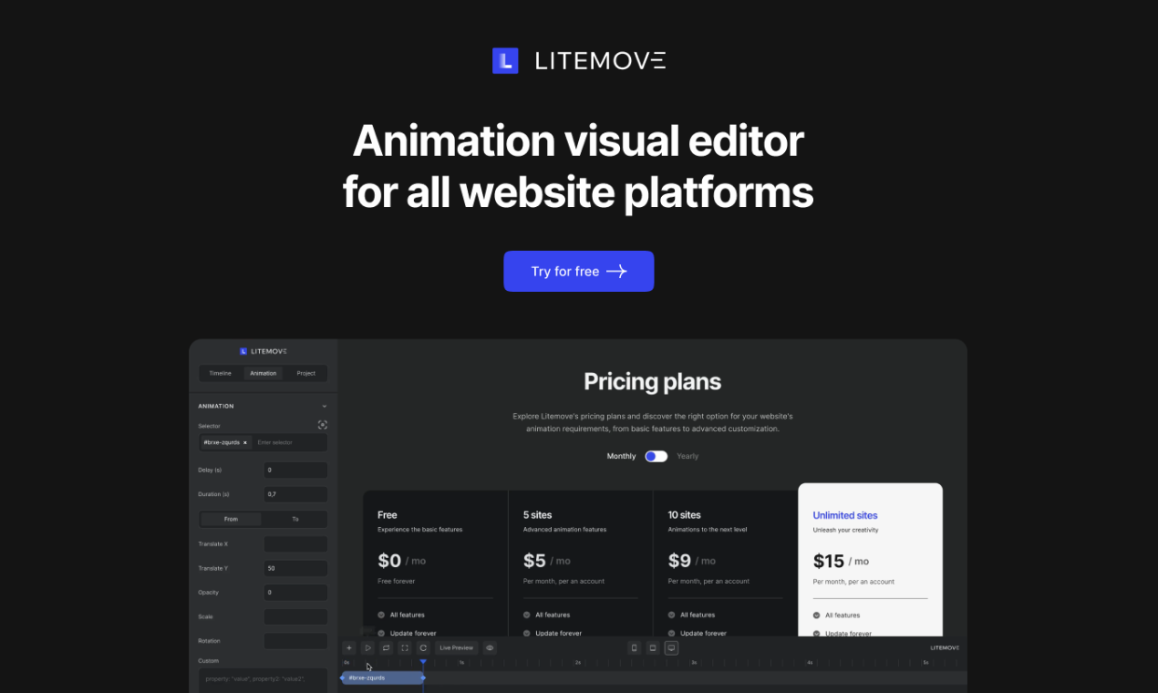
Task: Switch to the Animation tab
Action: [263, 373]
